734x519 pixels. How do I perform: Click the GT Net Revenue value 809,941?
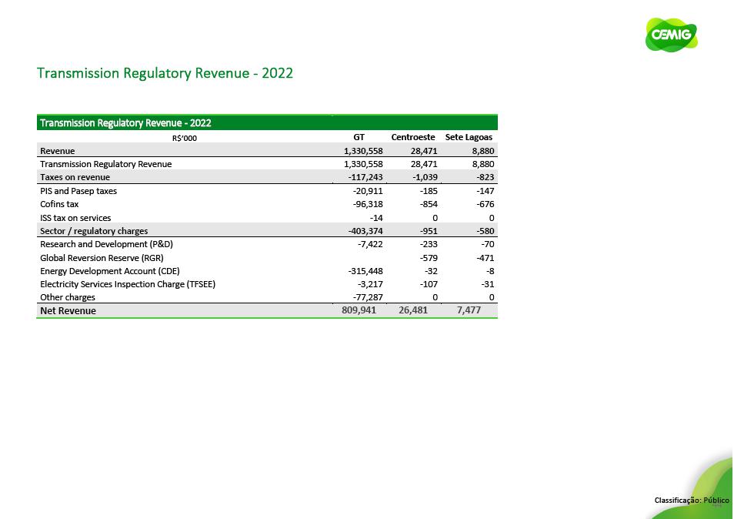click(359, 310)
